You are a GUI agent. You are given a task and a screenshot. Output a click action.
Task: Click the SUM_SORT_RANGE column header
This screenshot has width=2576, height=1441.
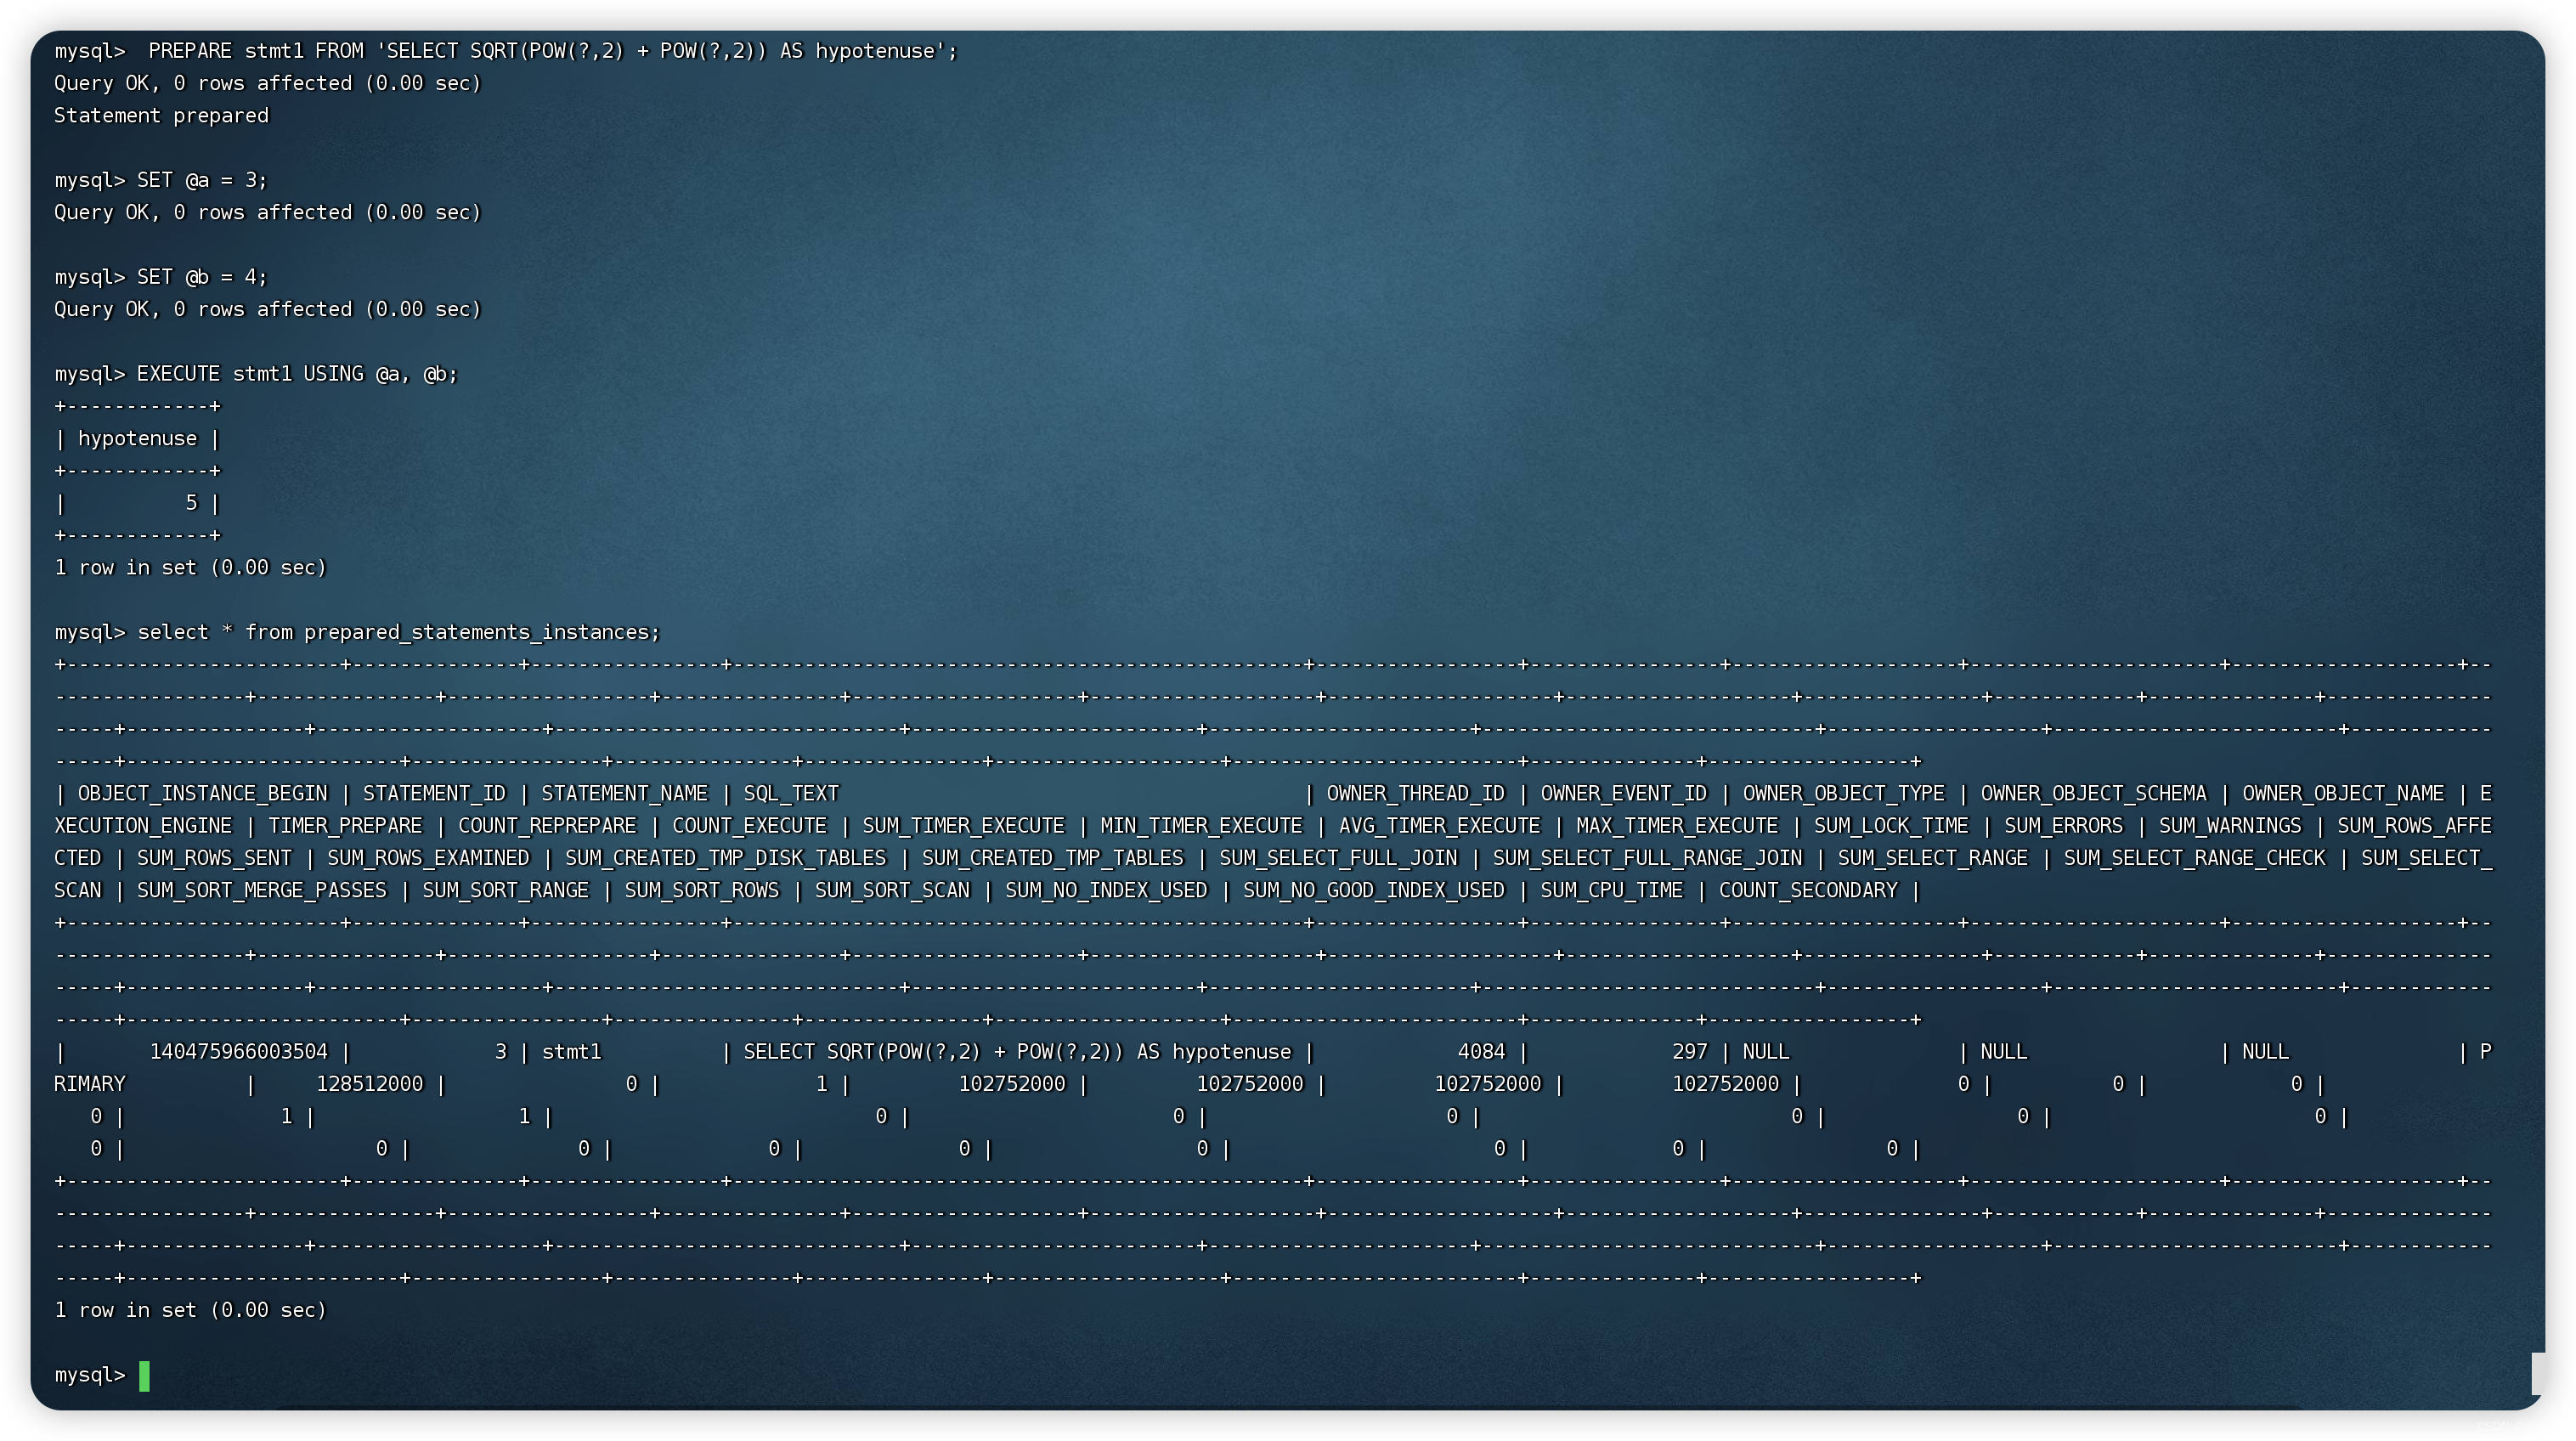[505, 891]
